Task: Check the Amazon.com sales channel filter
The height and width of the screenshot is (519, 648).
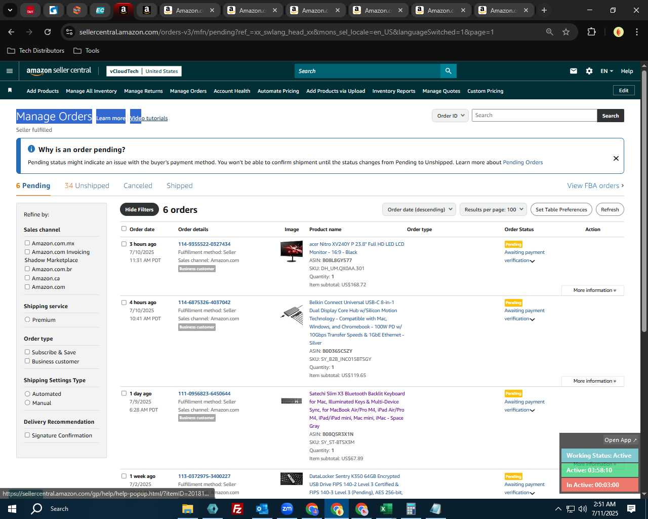Action: click(27, 287)
